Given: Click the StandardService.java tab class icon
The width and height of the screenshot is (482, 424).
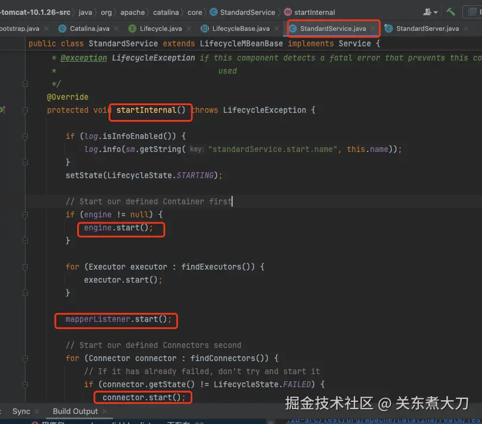Looking at the screenshot, I should pyautogui.click(x=293, y=29).
